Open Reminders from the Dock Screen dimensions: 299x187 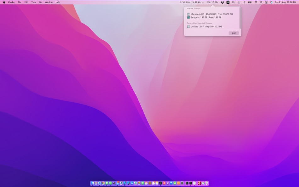(x=153, y=183)
